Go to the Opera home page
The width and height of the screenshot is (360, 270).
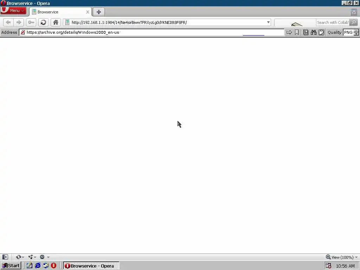pyautogui.click(x=56, y=22)
